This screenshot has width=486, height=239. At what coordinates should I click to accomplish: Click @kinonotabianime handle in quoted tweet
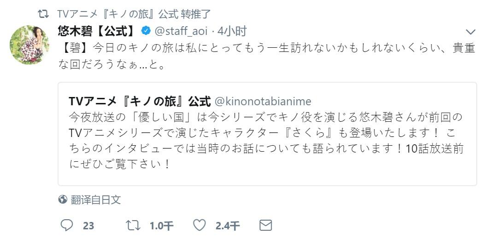[x=263, y=101]
